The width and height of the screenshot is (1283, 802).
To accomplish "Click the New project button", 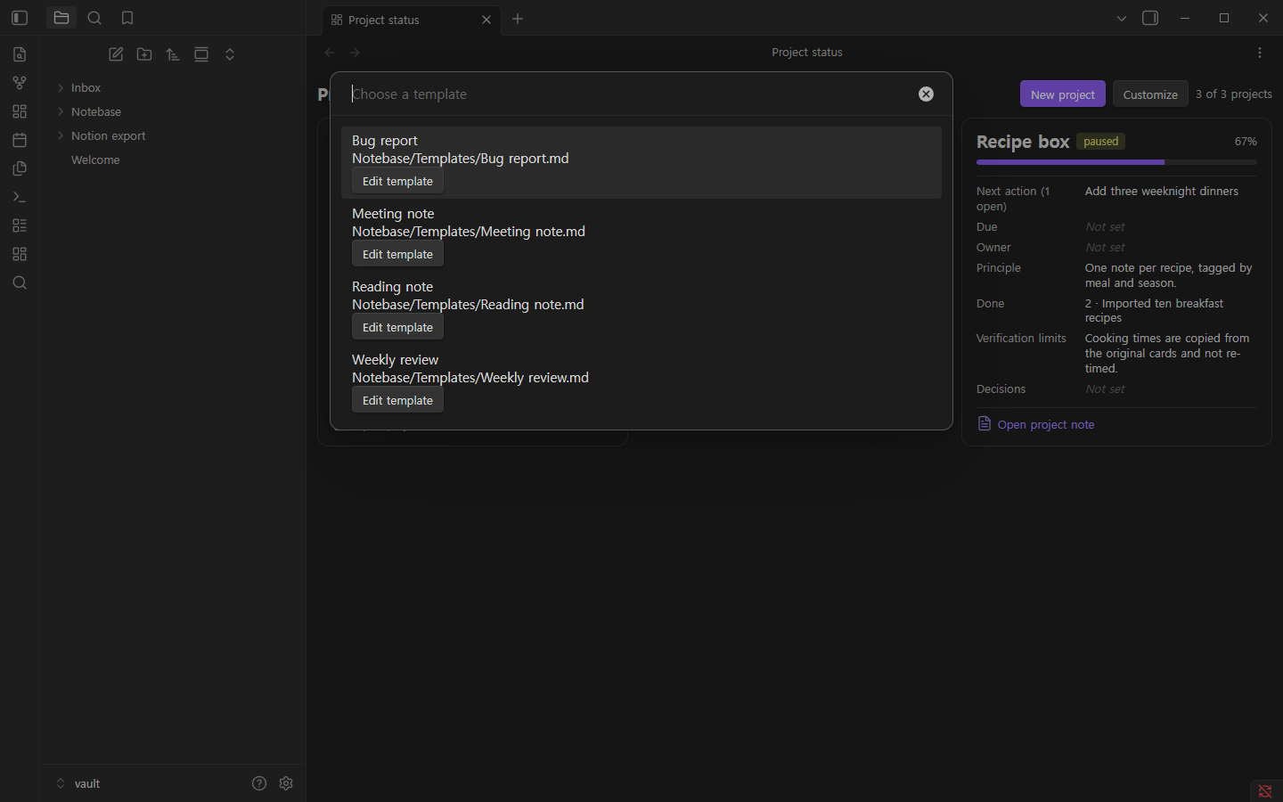I will 1063,94.
